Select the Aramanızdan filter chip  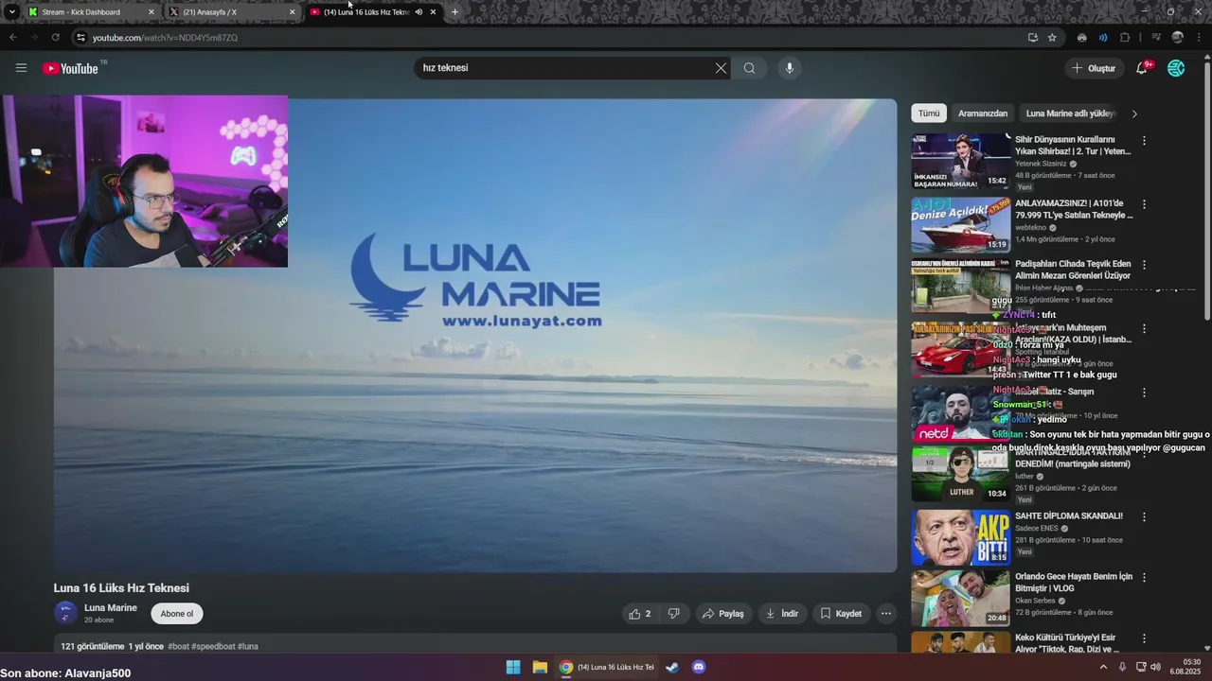pos(983,113)
